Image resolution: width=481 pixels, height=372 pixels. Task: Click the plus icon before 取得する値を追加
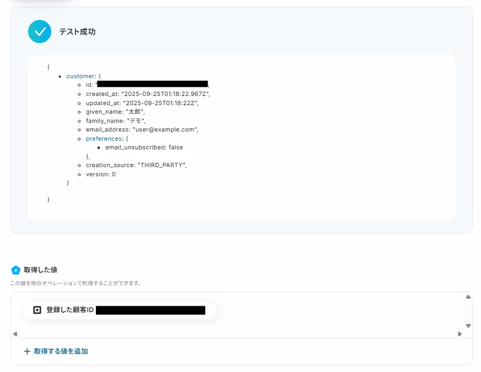[x=27, y=351]
